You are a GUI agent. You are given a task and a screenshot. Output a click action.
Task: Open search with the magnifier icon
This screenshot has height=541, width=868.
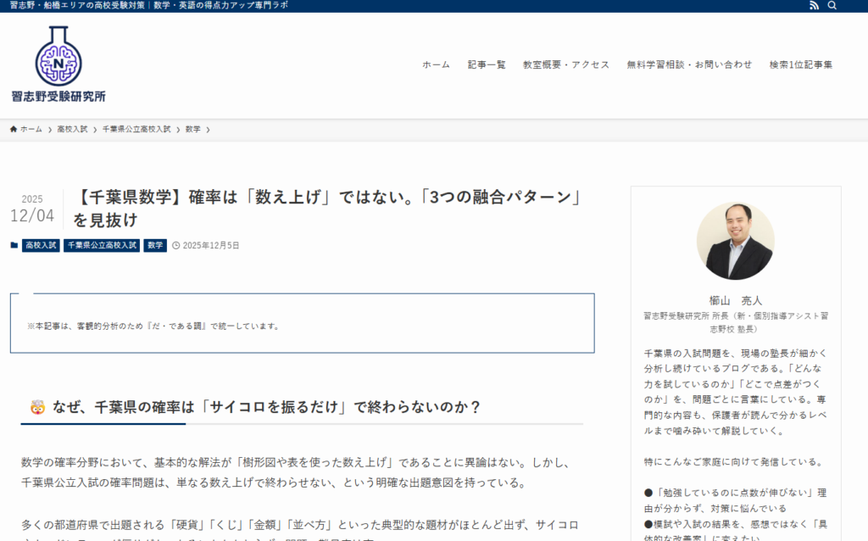(x=832, y=6)
